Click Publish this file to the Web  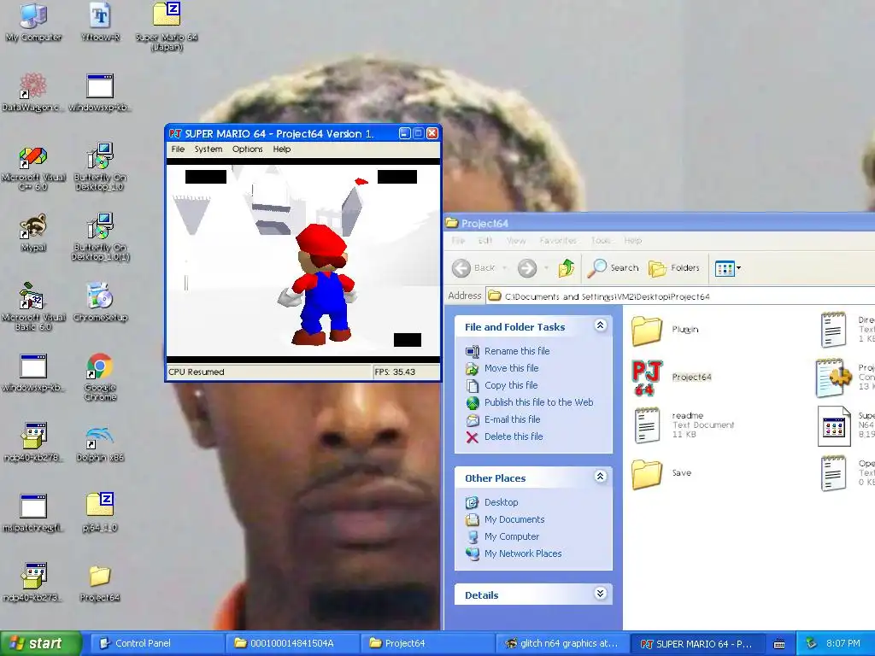coord(538,402)
